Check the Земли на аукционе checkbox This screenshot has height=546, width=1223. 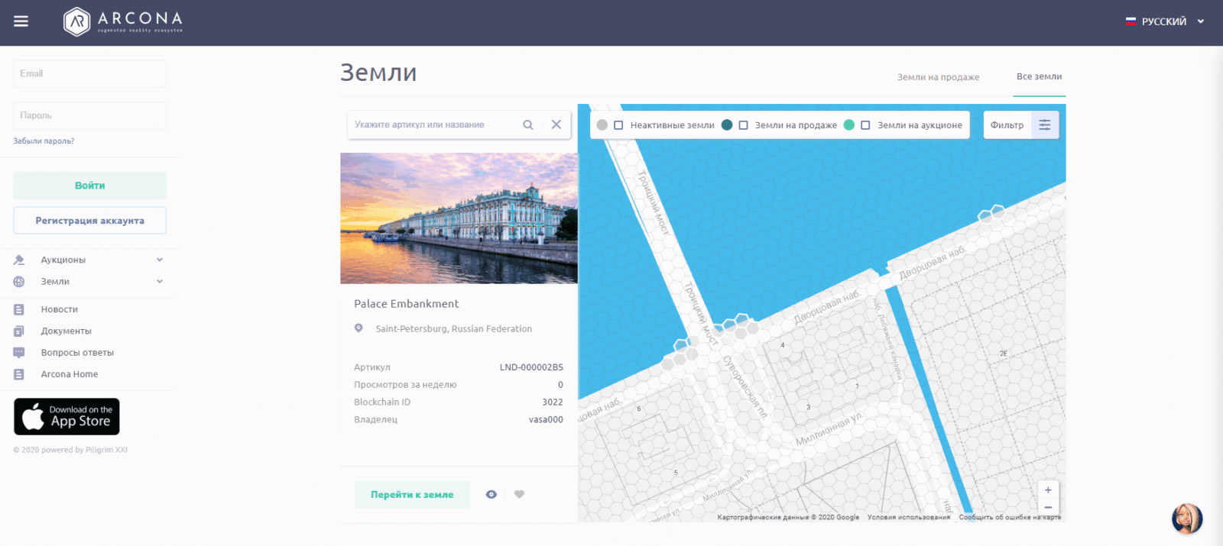click(x=865, y=125)
